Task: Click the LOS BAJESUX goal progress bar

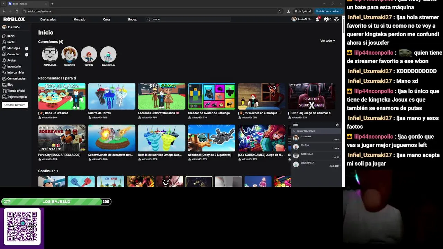Action: tap(56, 202)
